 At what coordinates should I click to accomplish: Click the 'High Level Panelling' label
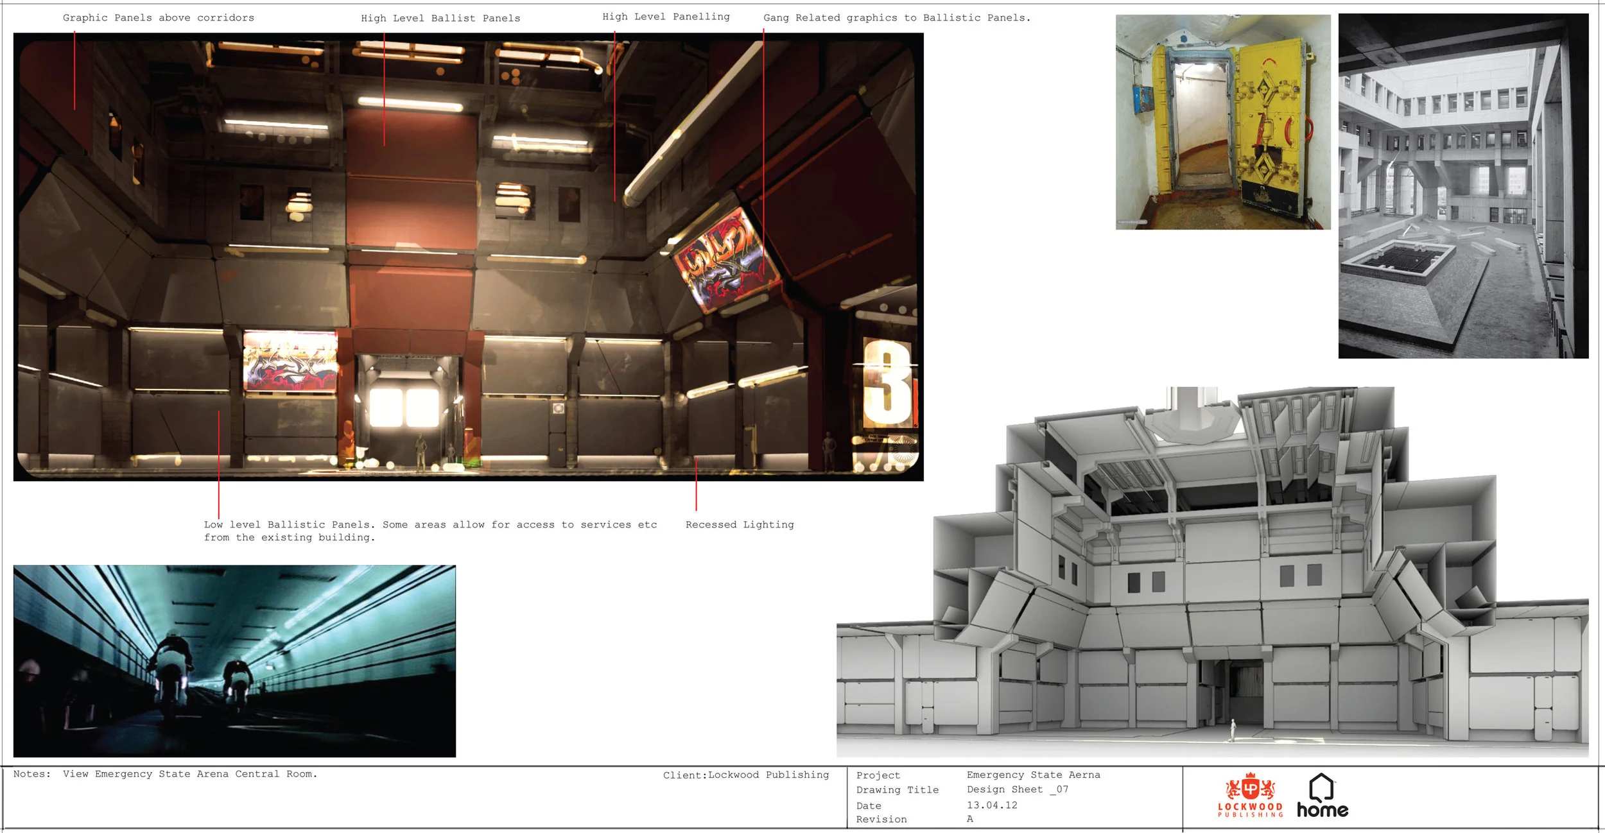point(666,17)
